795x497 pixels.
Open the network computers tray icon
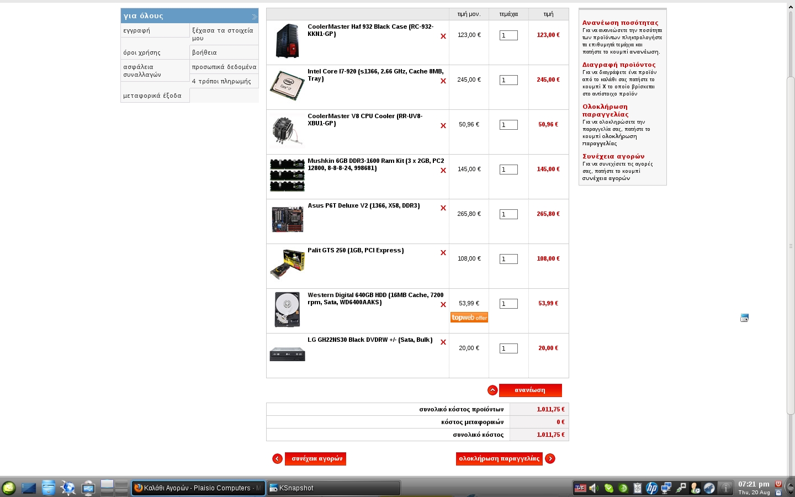point(666,488)
